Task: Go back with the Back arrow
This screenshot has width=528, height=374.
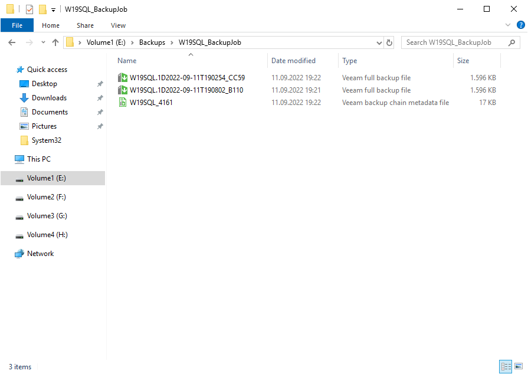Action: pyautogui.click(x=12, y=42)
